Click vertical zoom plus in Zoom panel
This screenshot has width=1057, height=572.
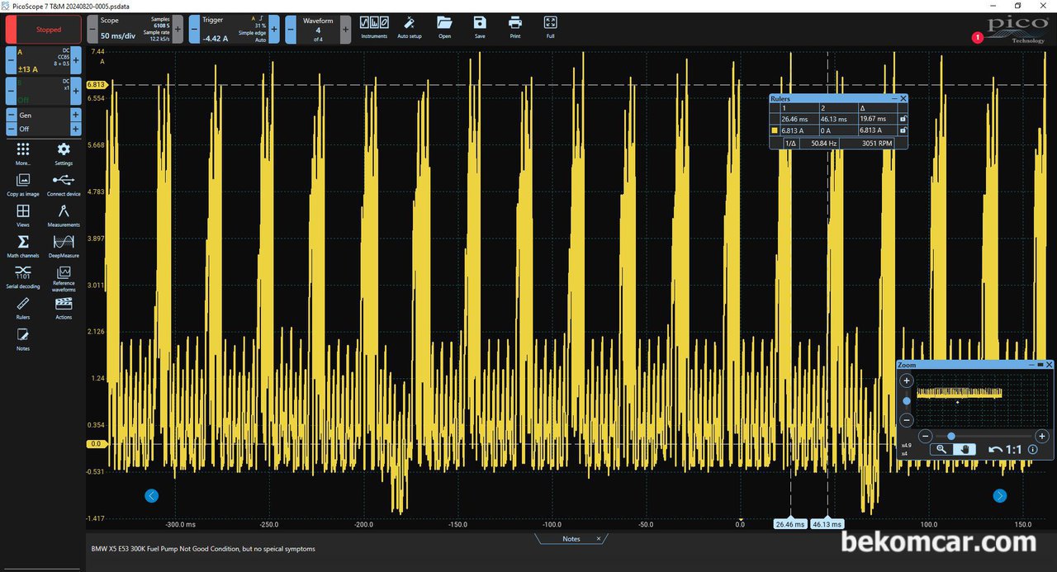coord(907,381)
